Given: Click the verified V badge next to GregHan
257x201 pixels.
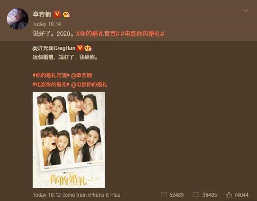Looking at the screenshot, I should [x=80, y=48].
